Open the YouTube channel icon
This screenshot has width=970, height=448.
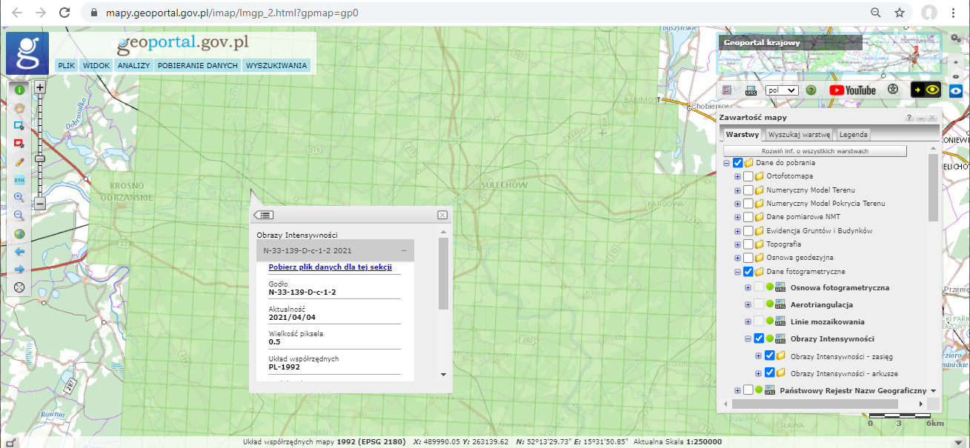[x=852, y=90]
